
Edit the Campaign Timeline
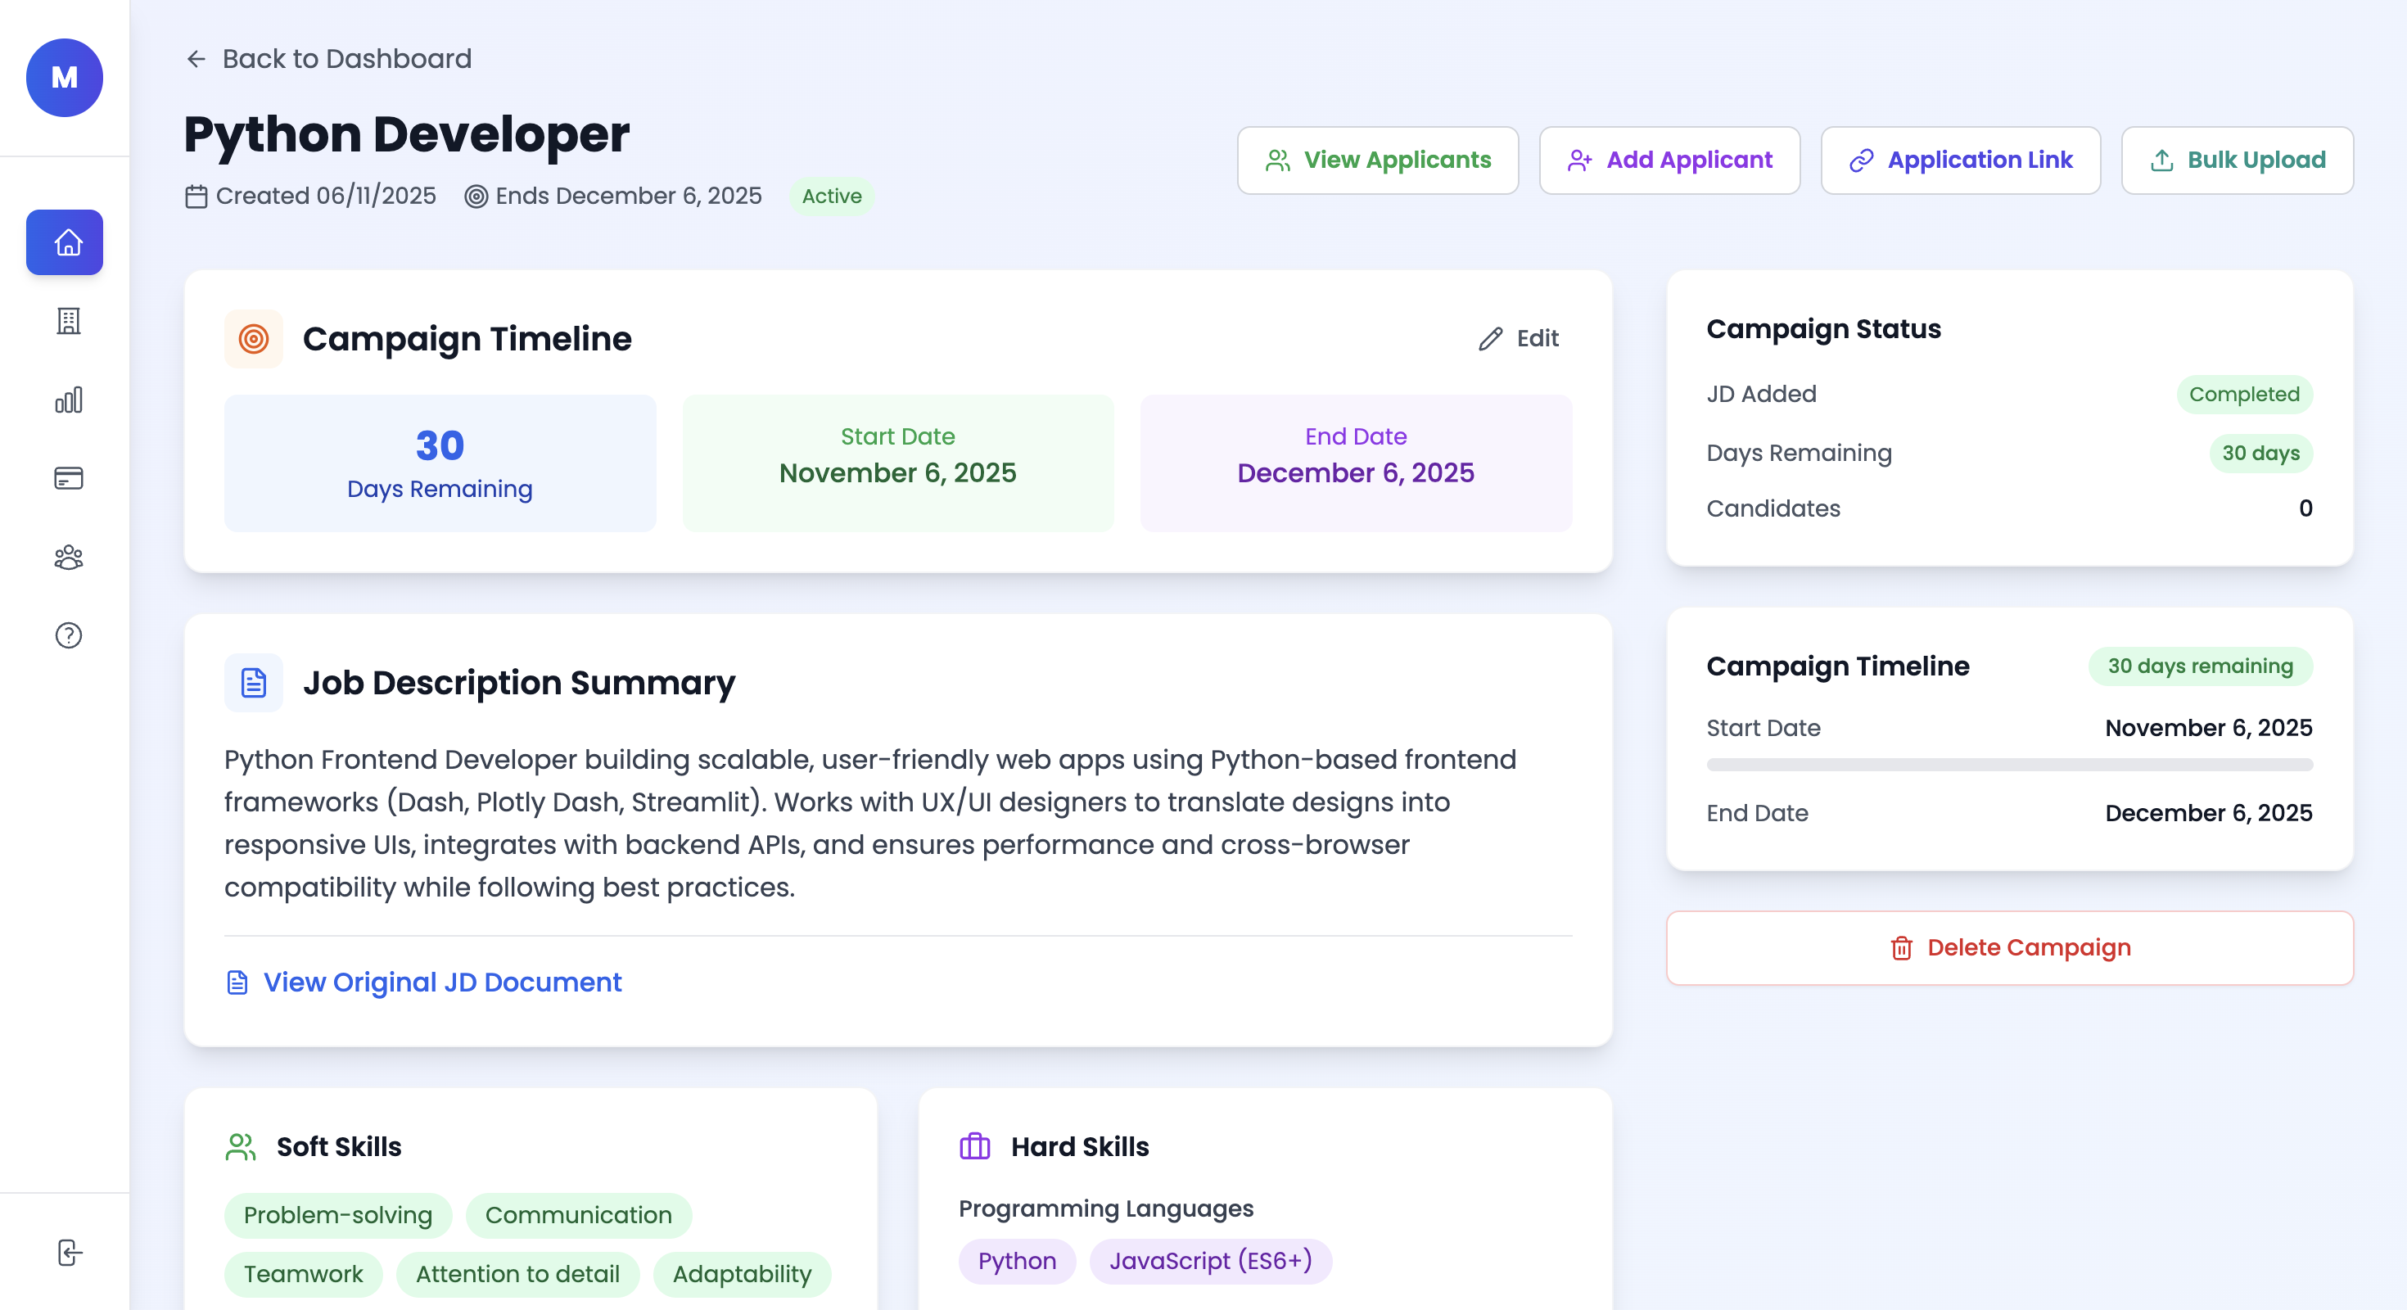[x=1520, y=338]
